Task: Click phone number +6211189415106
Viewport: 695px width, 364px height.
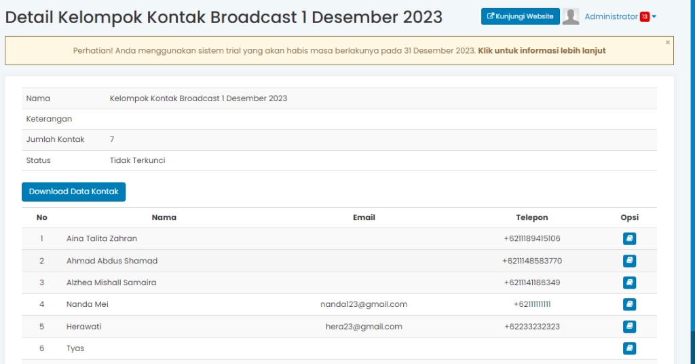Action: tap(532, 238)
